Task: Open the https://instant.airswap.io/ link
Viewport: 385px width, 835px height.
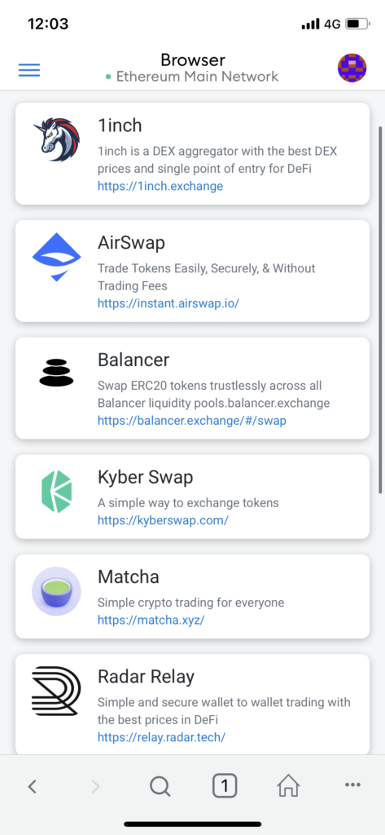Action: [168, 303]
